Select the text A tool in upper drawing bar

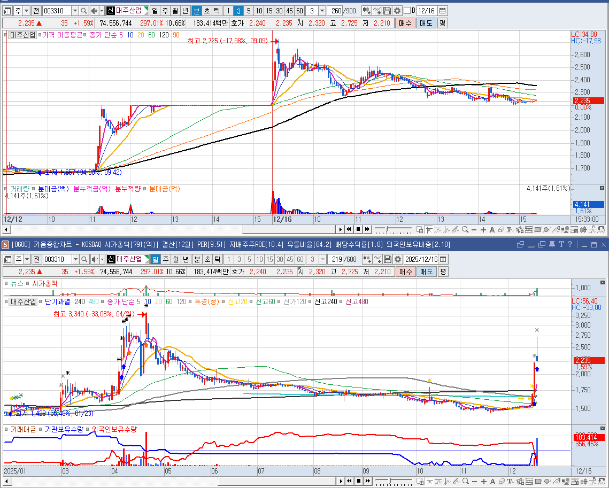(492, 230)
